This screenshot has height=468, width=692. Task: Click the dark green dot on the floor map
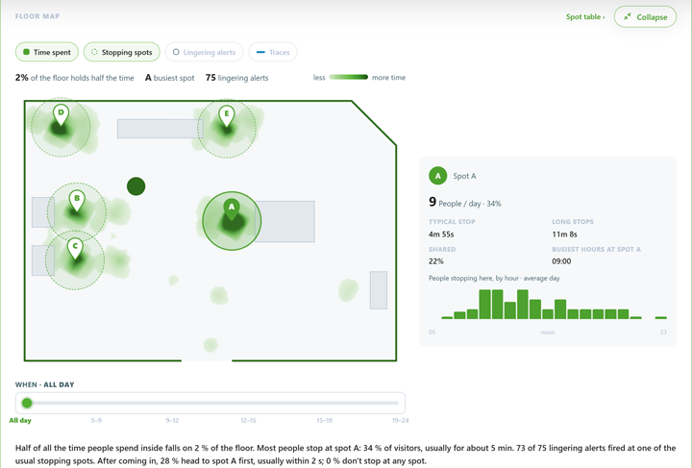[x=136, y=186]
